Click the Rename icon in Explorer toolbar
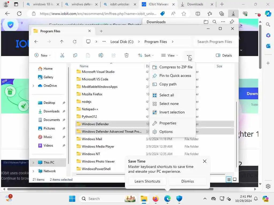The width and height of the screenshot is (274, 205). point(101,56)
